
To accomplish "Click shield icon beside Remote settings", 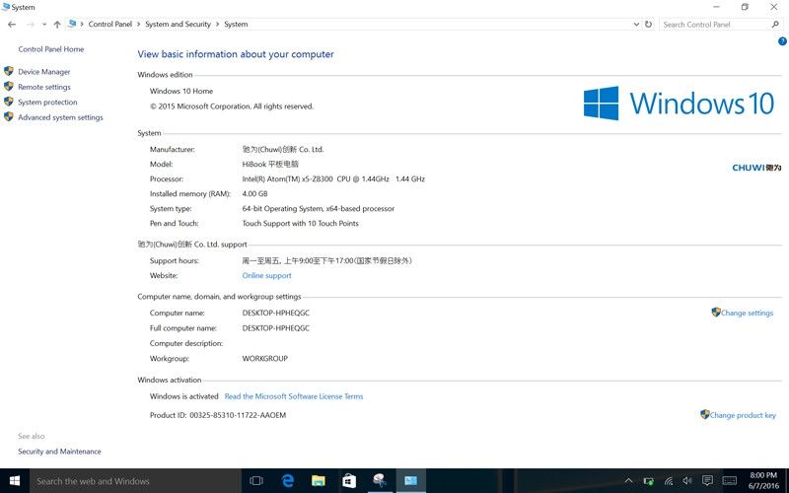I will (9, 86).
